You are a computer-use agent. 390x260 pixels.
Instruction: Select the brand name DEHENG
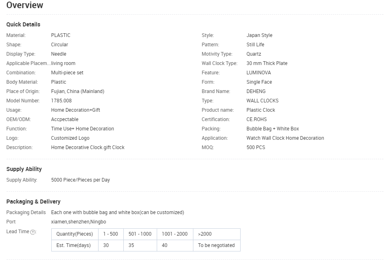[256, 91]
